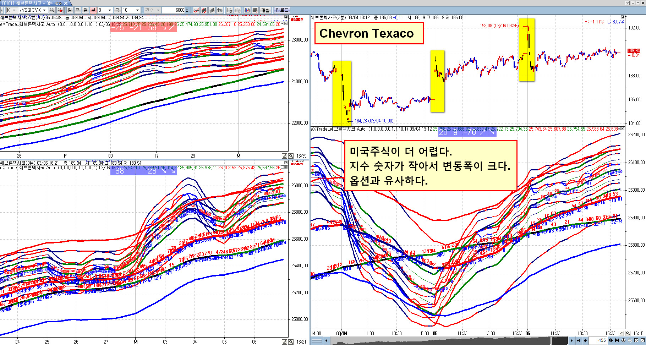This screenshot has height=345, width=646.
Task: Click the magnifier icon in bottom-left chart
Action: click(291, 342)
